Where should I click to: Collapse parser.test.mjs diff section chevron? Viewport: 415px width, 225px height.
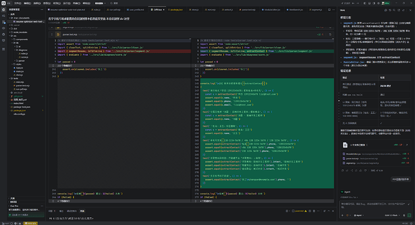52,34
